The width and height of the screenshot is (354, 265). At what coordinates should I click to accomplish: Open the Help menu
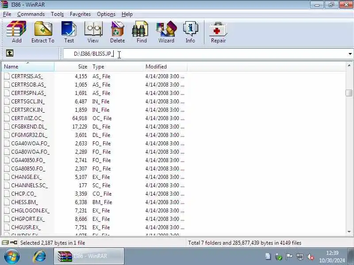coord(127,14)
